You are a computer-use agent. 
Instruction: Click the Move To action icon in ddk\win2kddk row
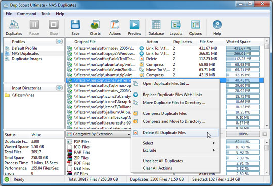pyautogui.click(x=142, y=70)
